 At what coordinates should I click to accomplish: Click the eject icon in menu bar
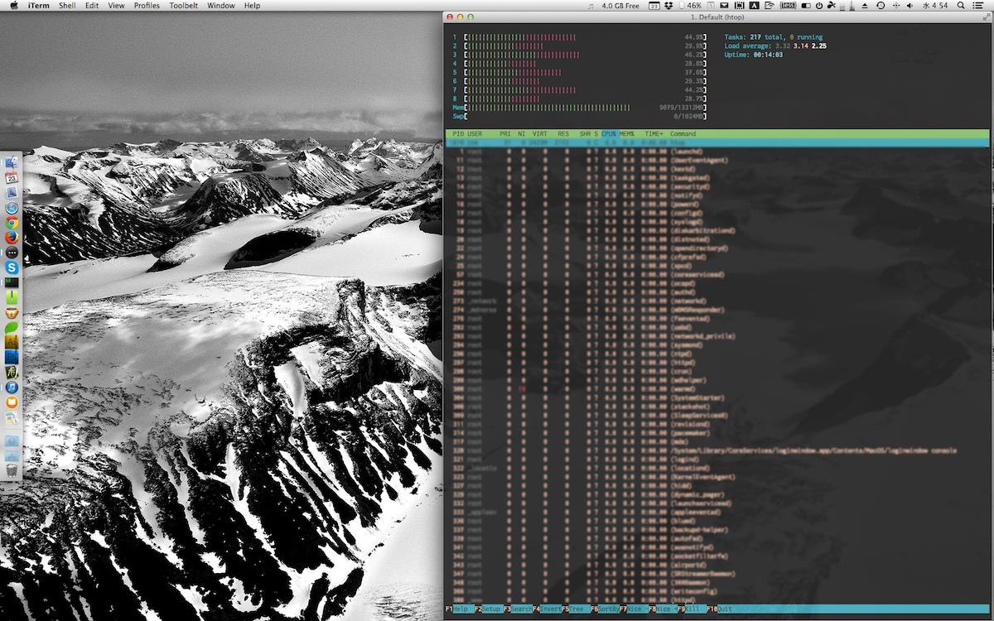tap(865, 5)
